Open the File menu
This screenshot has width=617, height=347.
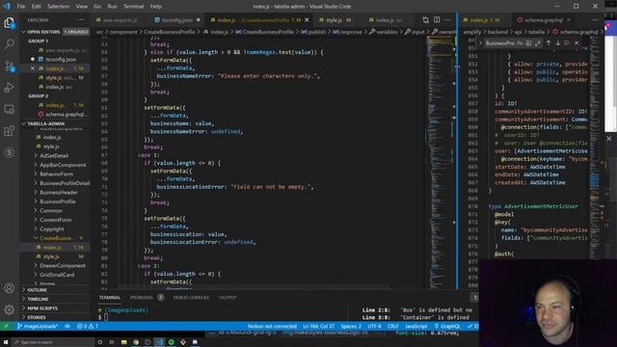click(x=21, y=7)
